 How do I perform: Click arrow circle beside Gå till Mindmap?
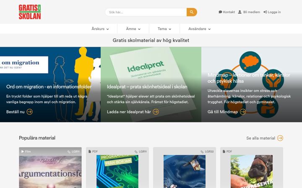[243, 112]
